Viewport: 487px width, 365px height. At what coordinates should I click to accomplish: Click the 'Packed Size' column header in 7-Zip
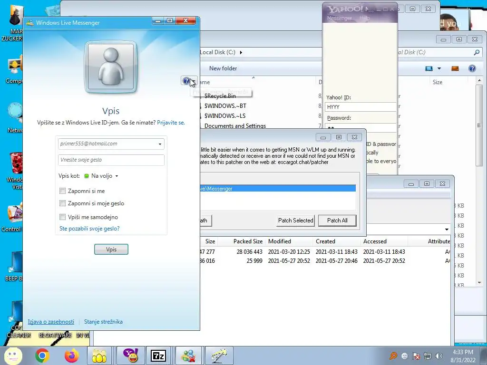[248, 241]
